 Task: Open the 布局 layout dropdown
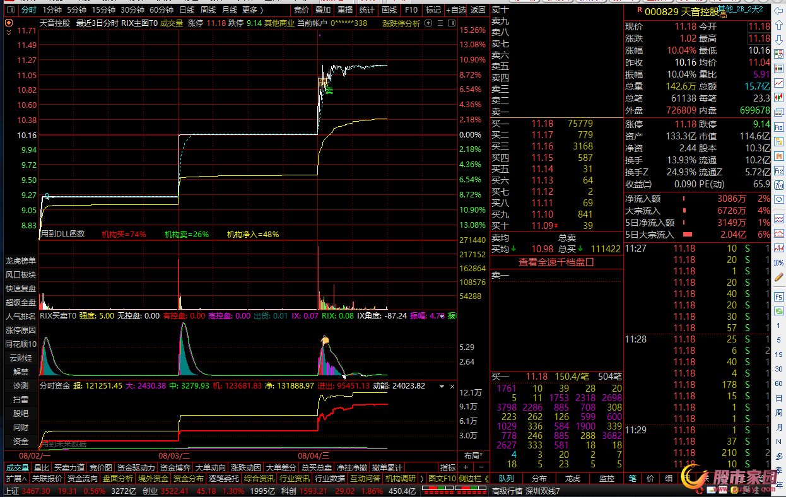pyautogui.click(x=472, y=455)
